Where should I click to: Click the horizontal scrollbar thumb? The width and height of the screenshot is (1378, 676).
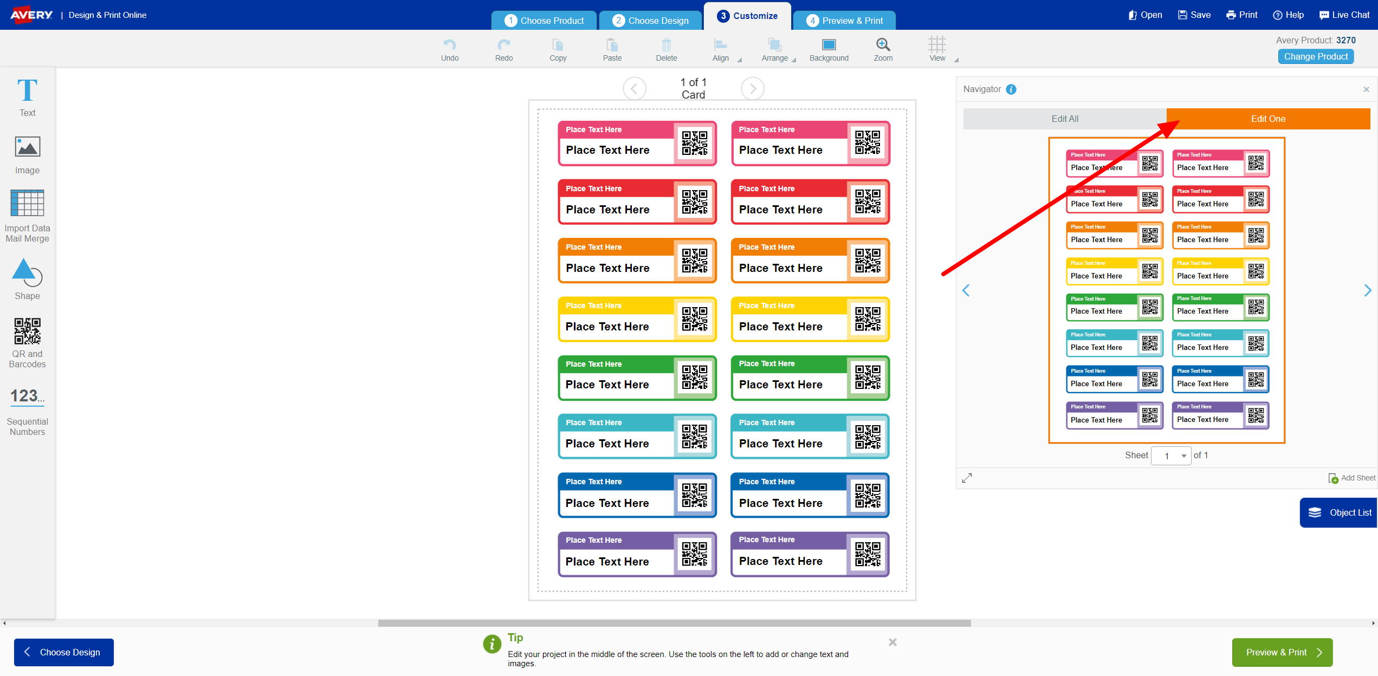pos(674,623)
